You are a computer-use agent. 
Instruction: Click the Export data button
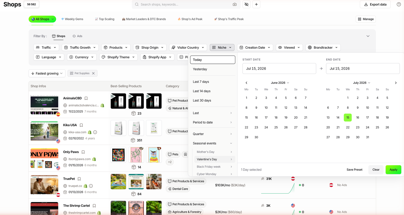[375, 4]
